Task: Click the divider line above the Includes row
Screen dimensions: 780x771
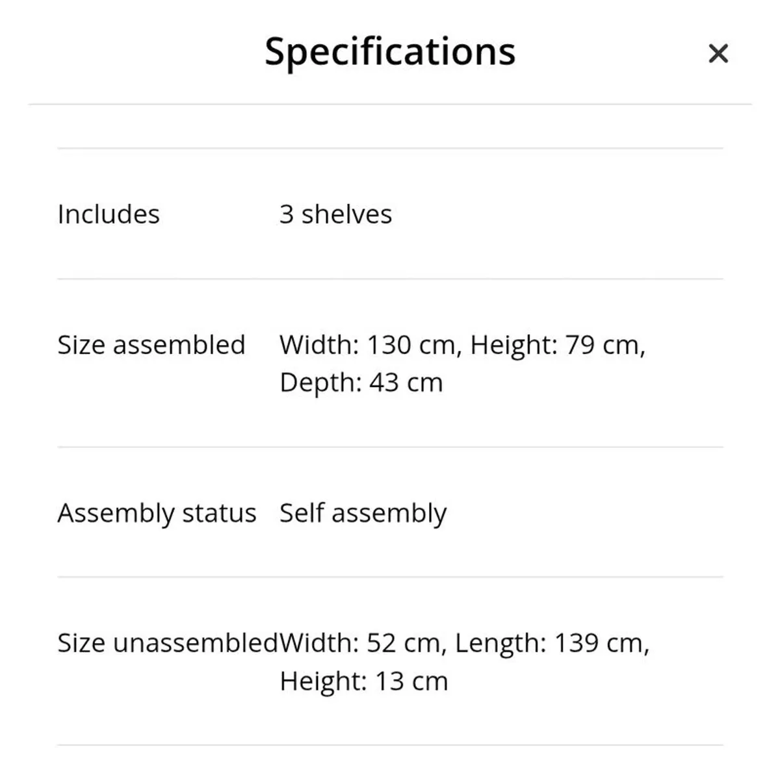Action: pyautogui.click(x=390, y=148)
